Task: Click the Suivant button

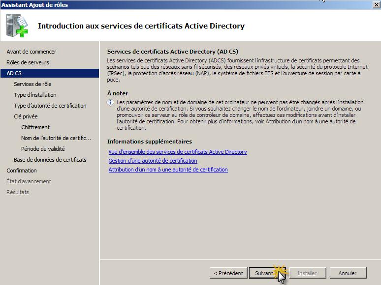Action: point(267,273)
